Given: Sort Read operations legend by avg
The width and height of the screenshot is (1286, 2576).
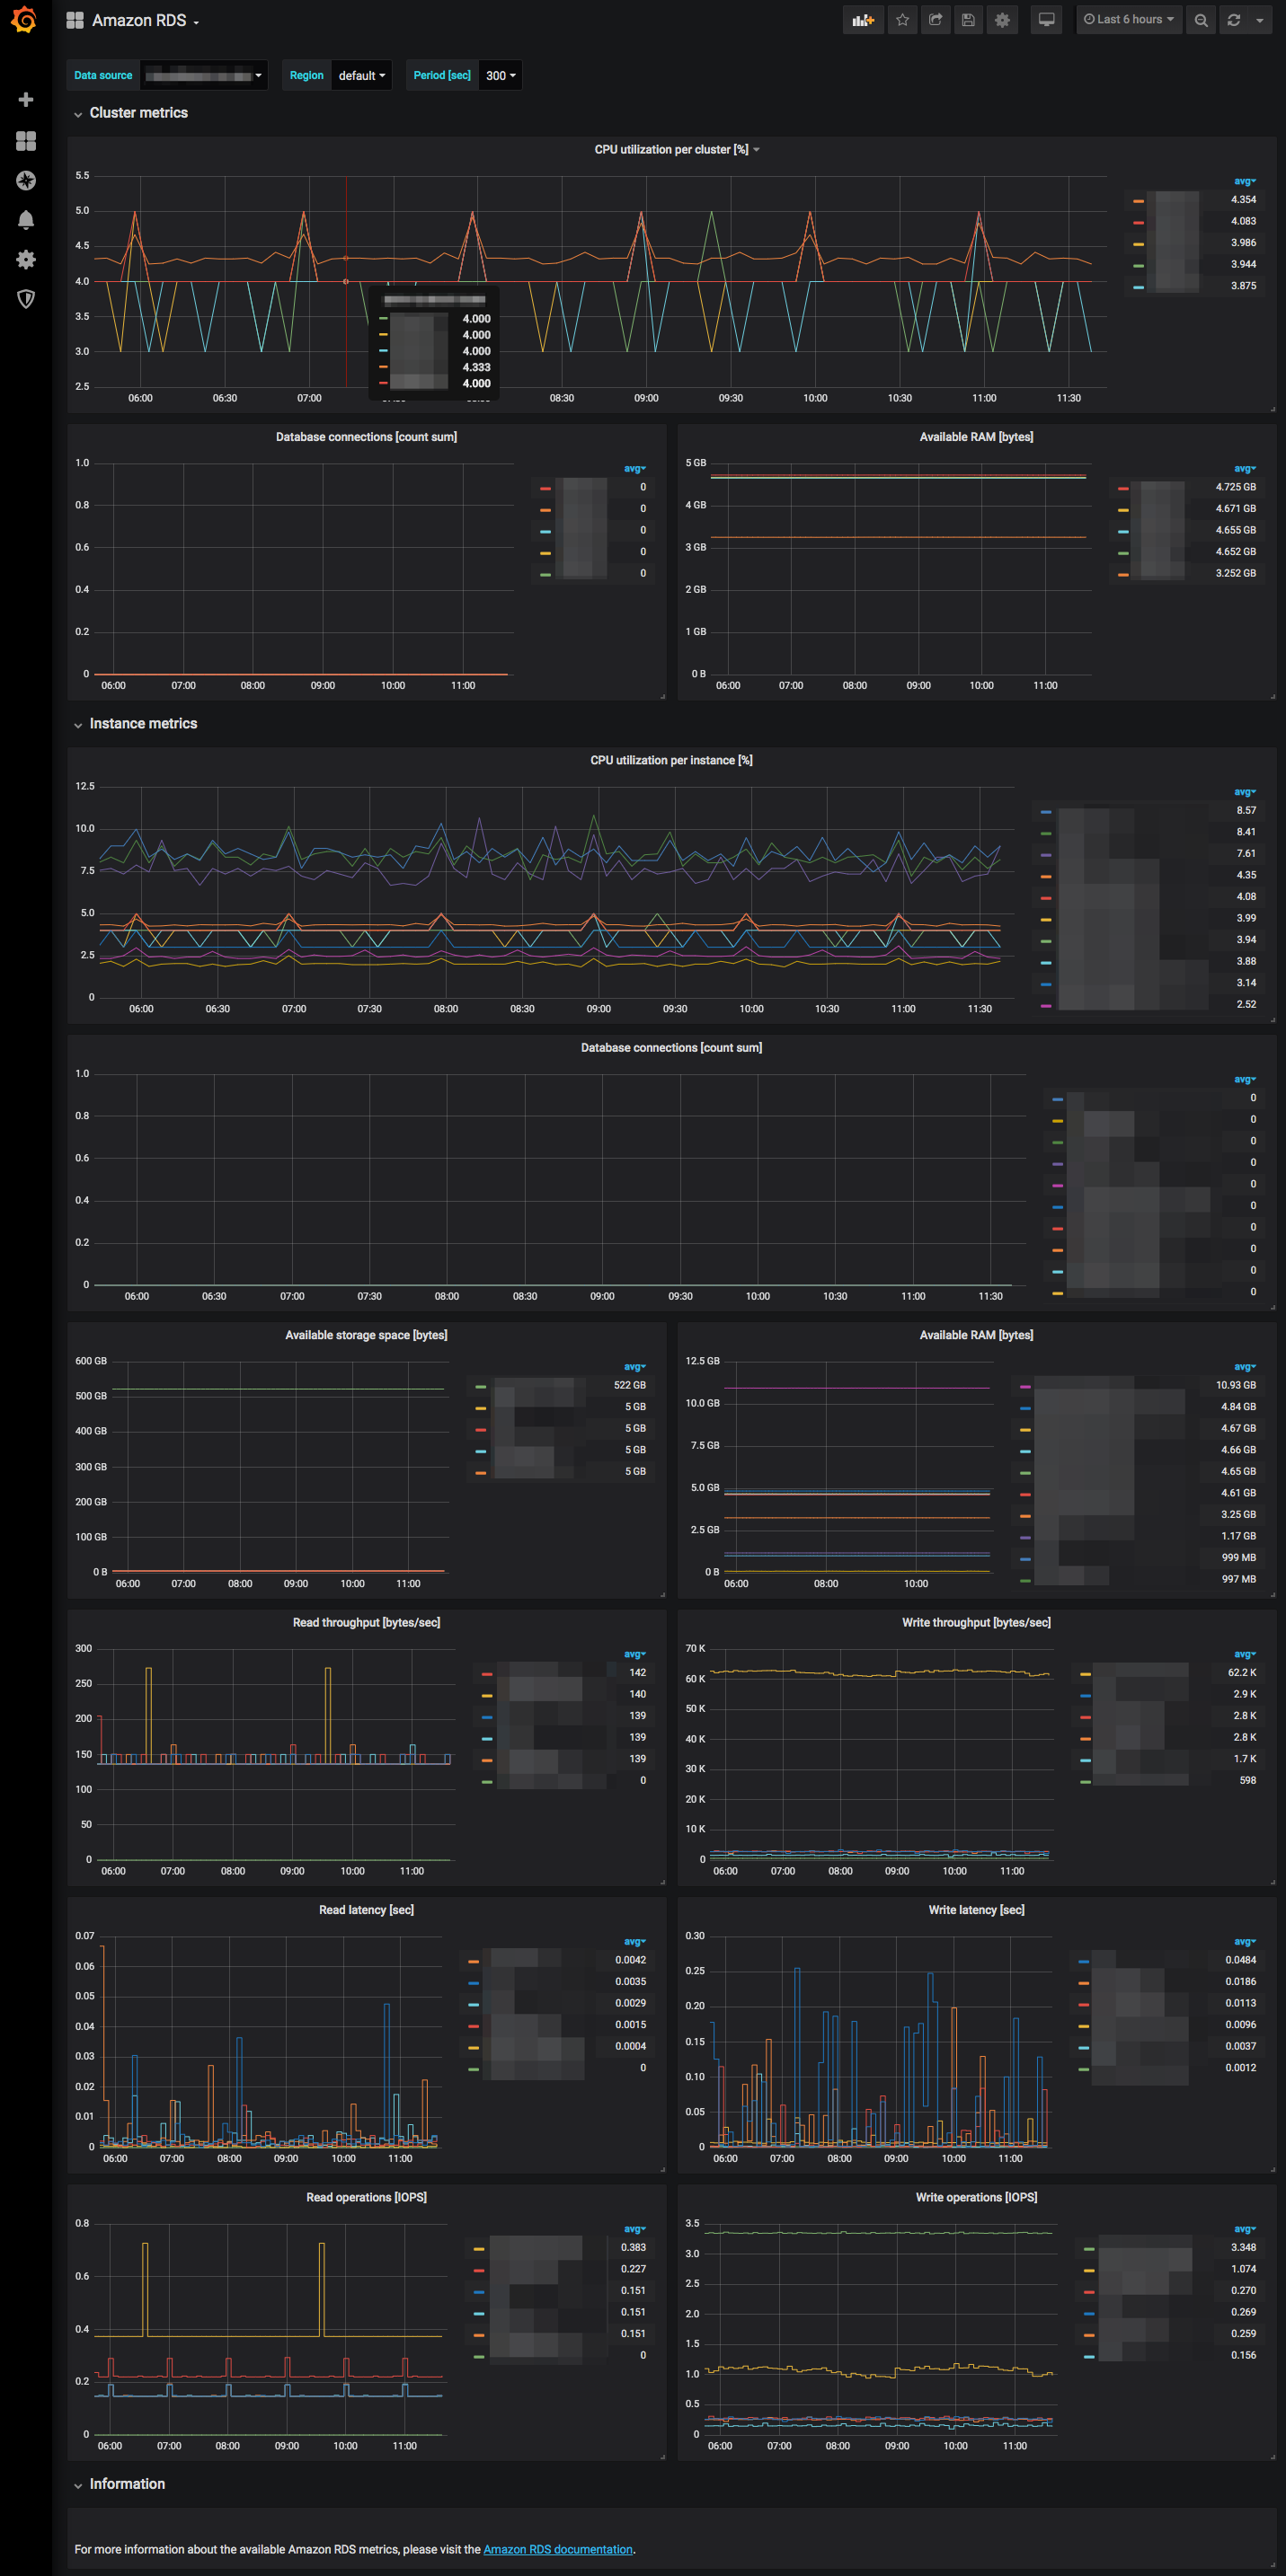Looking at the screenshot, I should click(x=634, y=2229).
